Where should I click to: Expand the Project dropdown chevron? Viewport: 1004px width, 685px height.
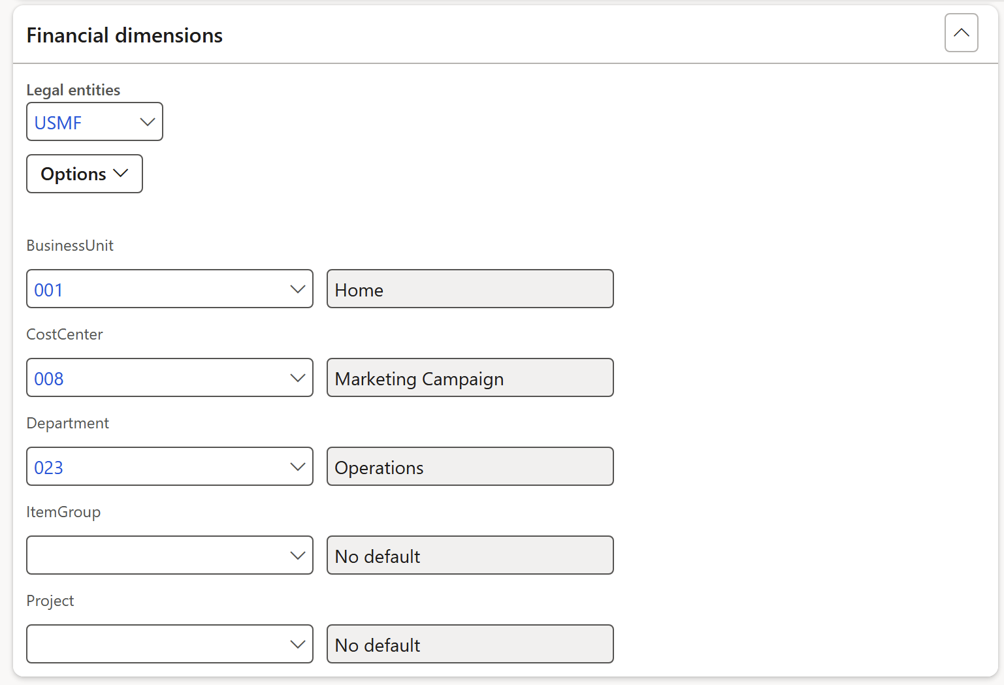tap(298, 645)
